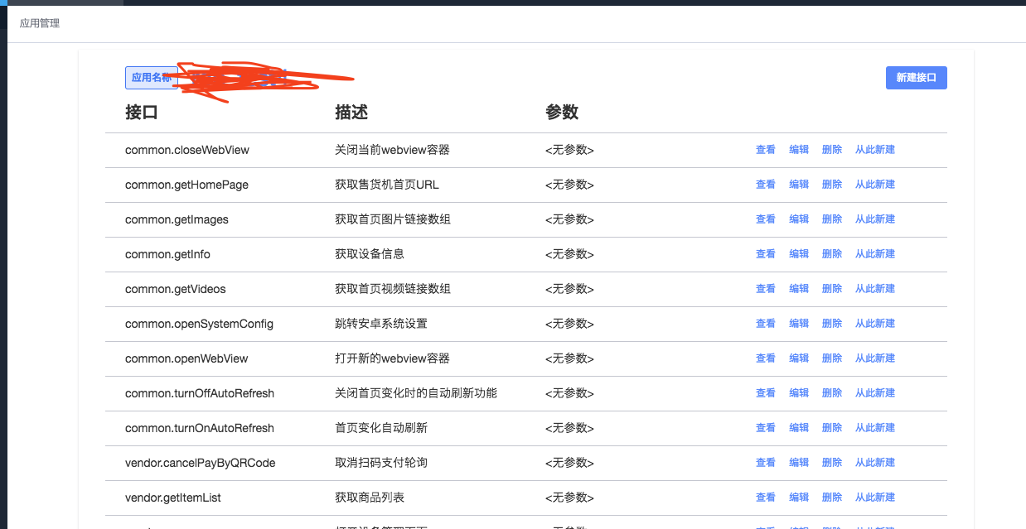
Task: View the common.getImages interface
Action: coord(766,219)
